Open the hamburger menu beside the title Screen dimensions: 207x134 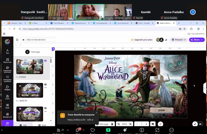coord(17,40)
